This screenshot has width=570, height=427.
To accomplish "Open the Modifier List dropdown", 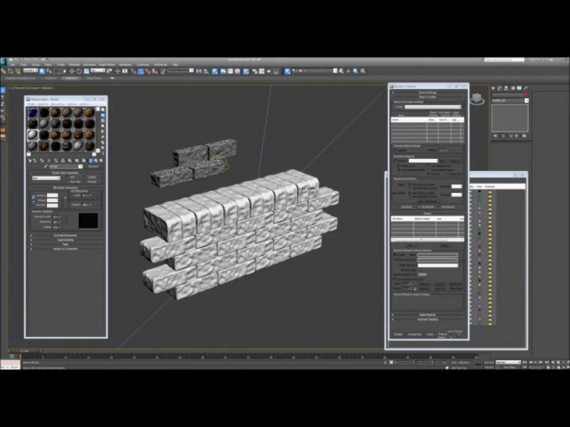I will pos(510,102).
